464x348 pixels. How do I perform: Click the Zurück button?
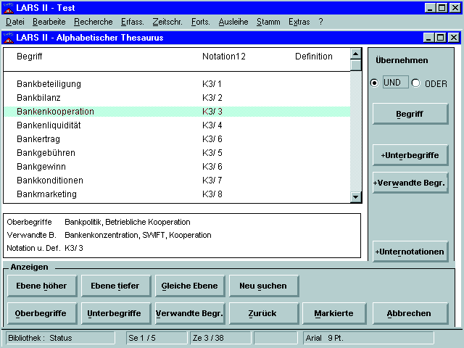point(264,313)
